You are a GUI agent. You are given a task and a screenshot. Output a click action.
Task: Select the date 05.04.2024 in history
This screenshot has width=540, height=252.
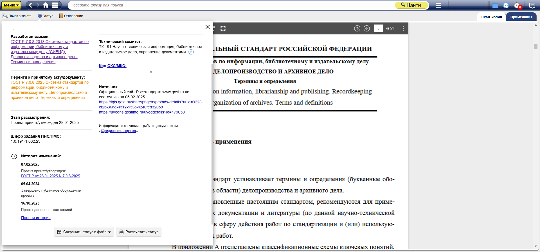coord(30,184)
